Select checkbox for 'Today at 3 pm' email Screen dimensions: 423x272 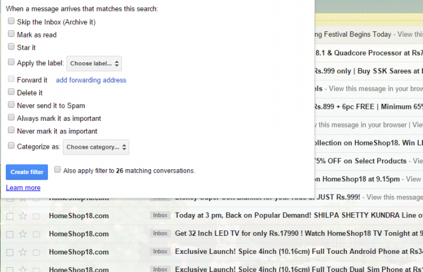click(10, 216)
